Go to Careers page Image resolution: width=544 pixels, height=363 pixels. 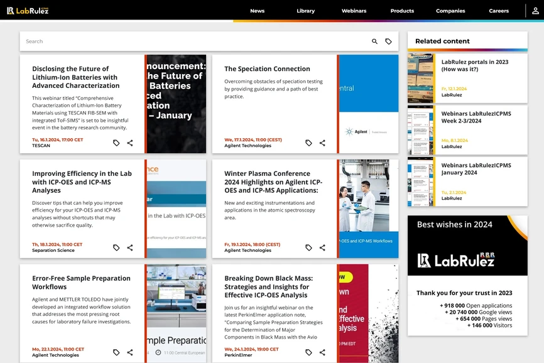499,11
